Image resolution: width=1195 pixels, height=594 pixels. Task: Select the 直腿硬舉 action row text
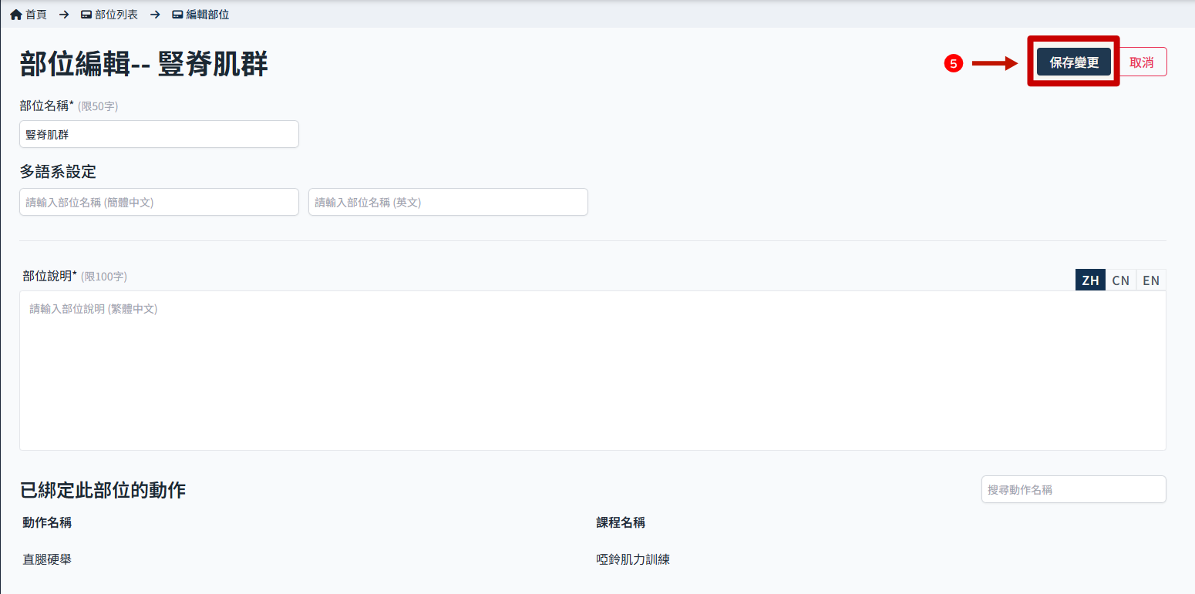tap(47, 559)
